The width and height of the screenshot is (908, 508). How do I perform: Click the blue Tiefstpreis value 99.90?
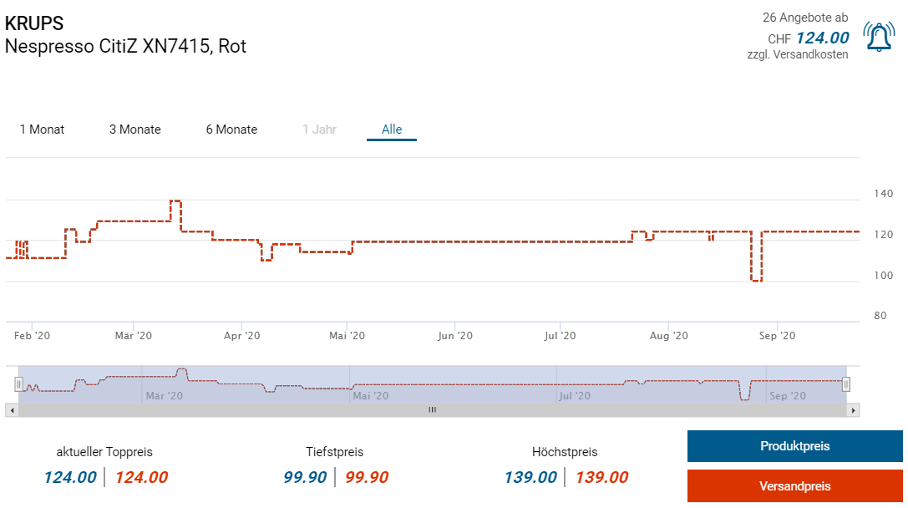[306, 478]
